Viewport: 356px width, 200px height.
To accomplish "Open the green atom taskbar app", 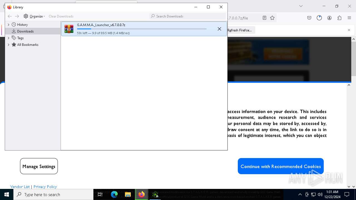I will coord(155,194).
